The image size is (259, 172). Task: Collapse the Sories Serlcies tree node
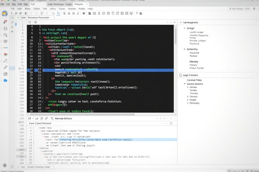[185, 84]
